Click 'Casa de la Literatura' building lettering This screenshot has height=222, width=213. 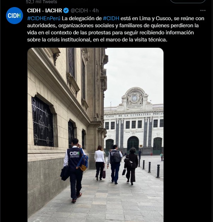[134, 115]
